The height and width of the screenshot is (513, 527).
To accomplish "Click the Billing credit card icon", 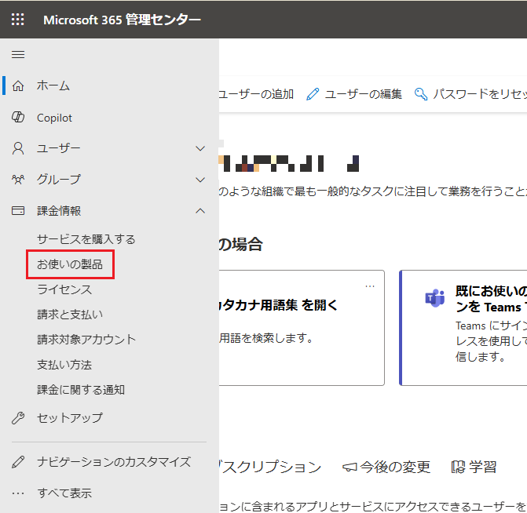I will pos(18,210).
